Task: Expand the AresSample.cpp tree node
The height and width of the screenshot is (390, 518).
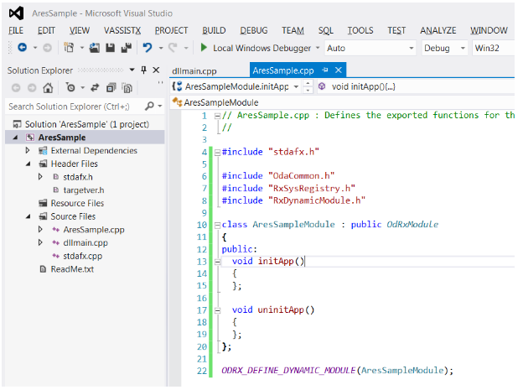Action: tap(40, 229)
